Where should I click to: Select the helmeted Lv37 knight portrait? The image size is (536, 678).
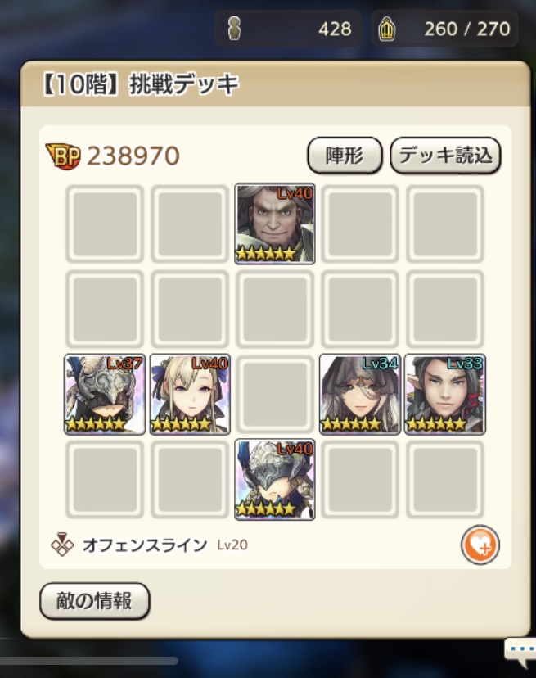tap(105, 394)
